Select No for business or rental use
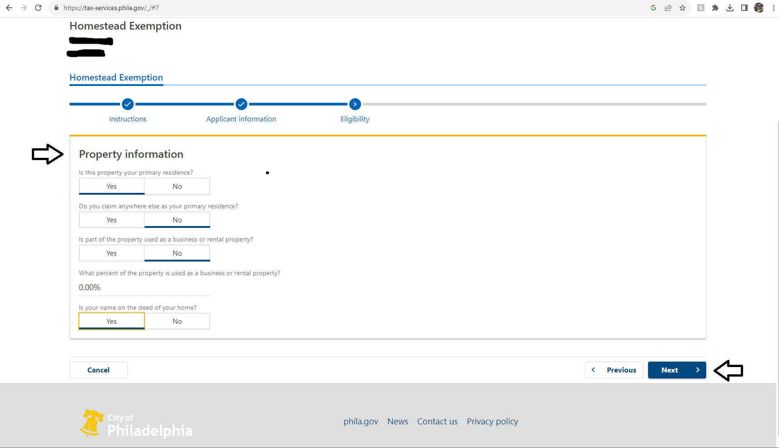 177,253
